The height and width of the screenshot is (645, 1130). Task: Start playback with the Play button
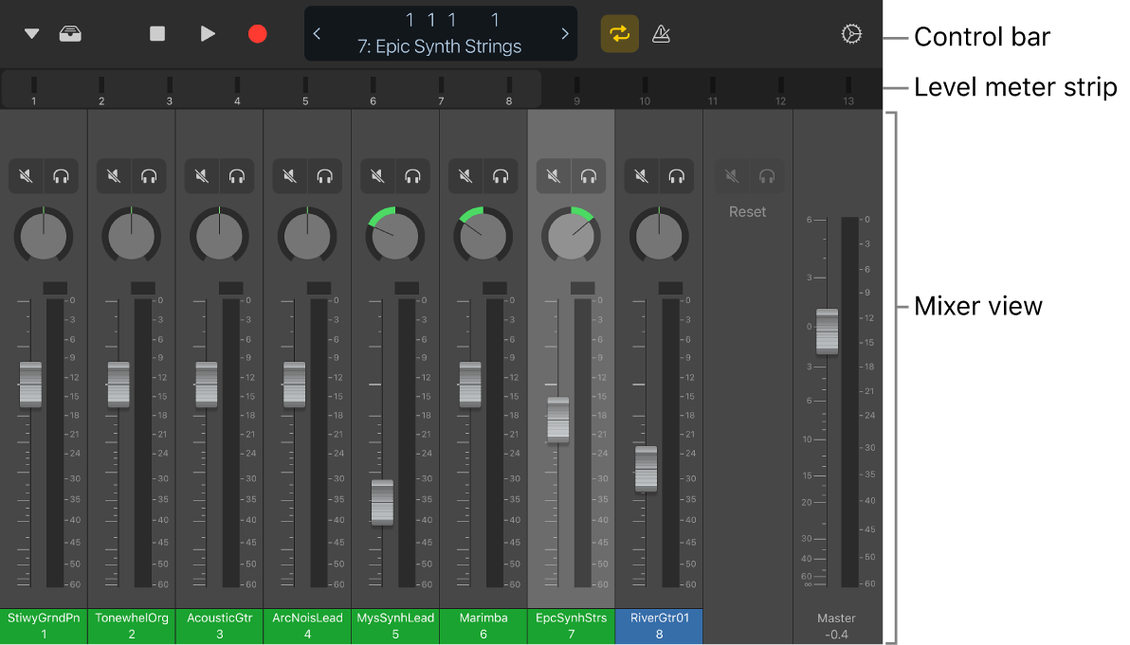207,33
